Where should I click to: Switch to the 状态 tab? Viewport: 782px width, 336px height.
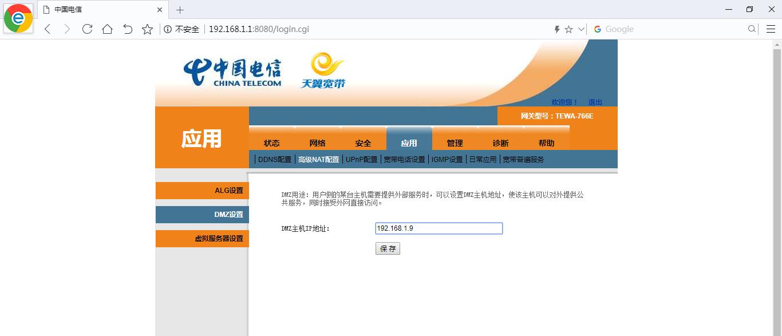pos(271,143)
